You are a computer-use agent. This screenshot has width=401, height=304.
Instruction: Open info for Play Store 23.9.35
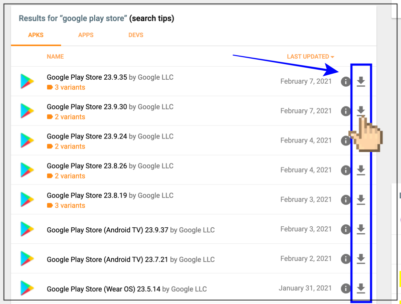pos(345,82)
